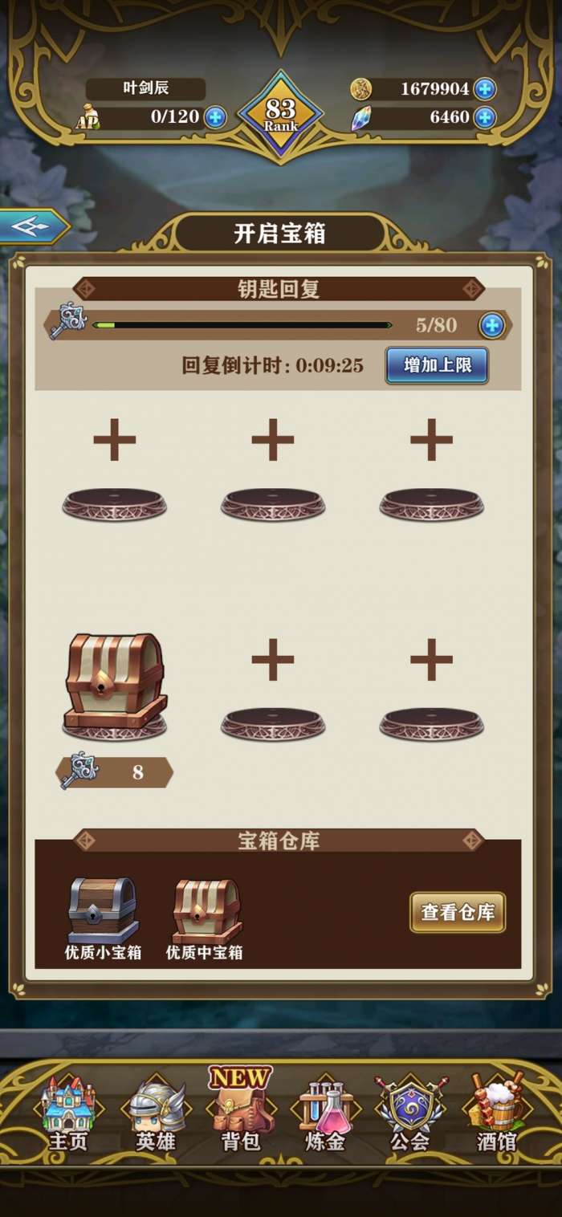Image resolution: width=562 pixels, height=1217 pixels.
Task: Add crystals with the plus icon beside 6460
Action: 484,118
